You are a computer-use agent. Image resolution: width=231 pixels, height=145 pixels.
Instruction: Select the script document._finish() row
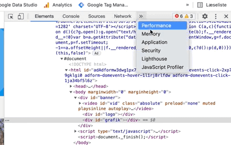coord(123,137)
